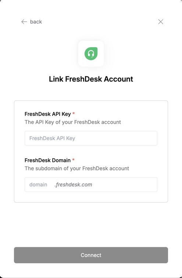Click the 'FreshDesk API Key' field label
The height and width of the screenshot is (278, 182).
48,114
